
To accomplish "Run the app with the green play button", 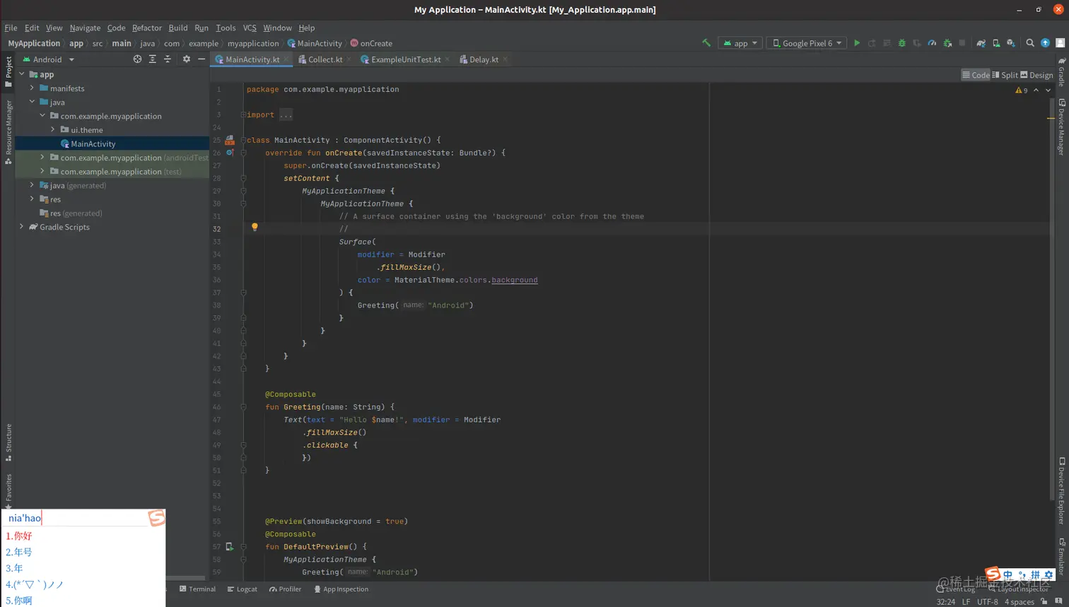I will click(857, 43).
